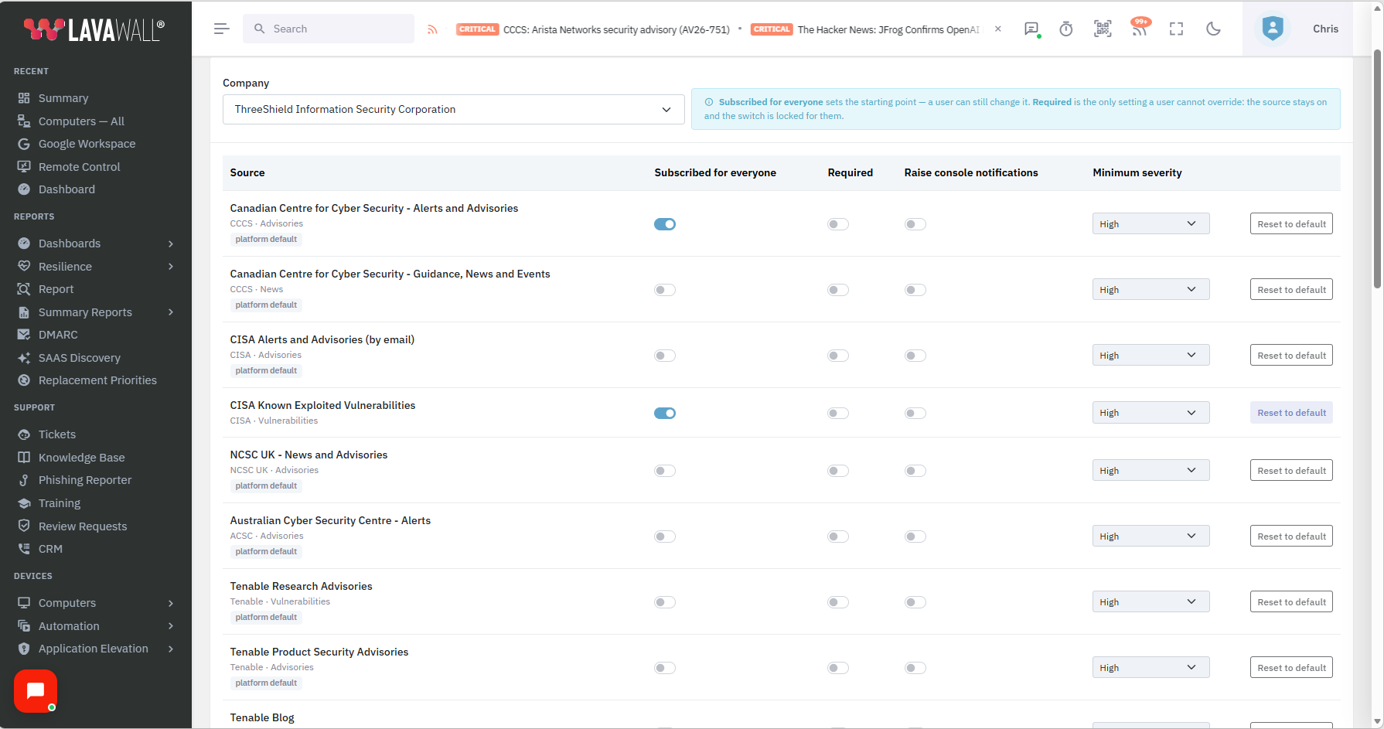Toggle console notifications for CISA Known Exploited
The image size is (1384, 729).
(x=915, y=413)
